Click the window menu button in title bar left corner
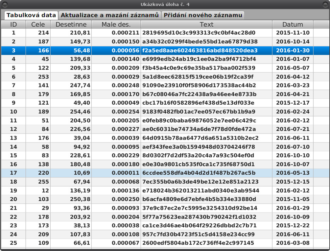This screenshot has width=330, height=251. click(x=5, y=4)
